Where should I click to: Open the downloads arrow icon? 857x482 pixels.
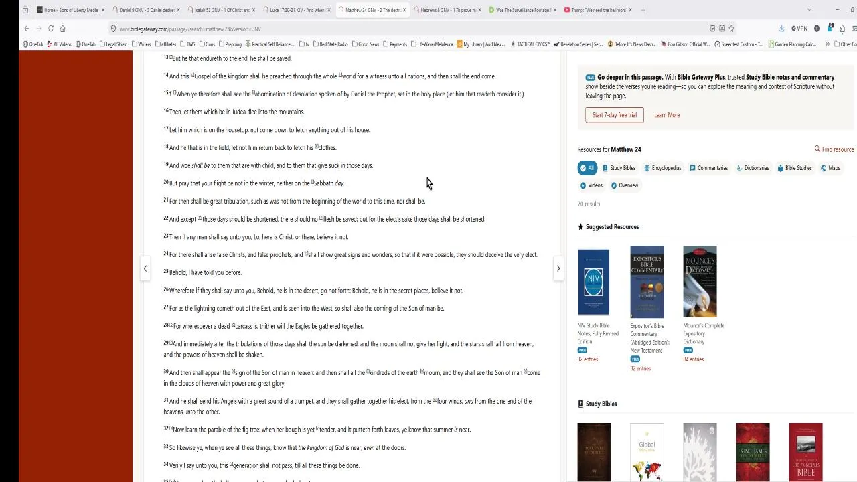(782, 29)
